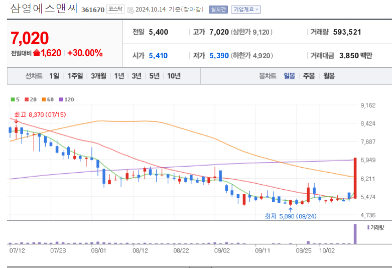Click the 08/01 date axis label
This screenshot has height=268, width=392.
click(x=99, y=250)
